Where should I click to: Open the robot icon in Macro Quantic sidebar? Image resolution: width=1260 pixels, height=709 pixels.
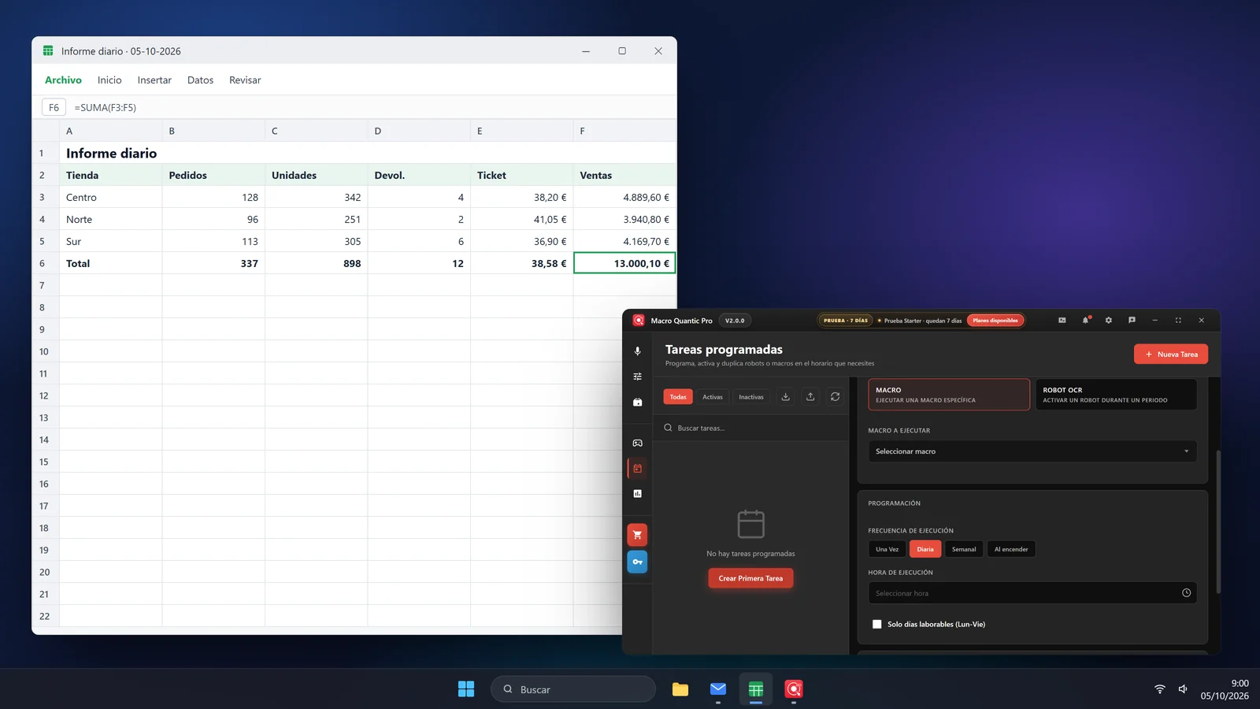(637, 402)
